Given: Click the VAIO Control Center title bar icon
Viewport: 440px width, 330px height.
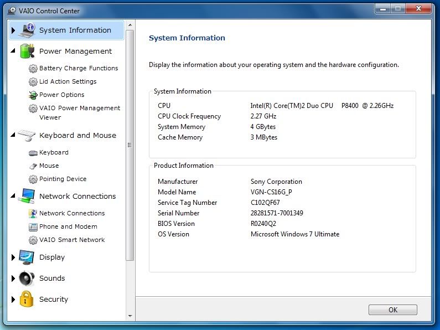Looking at the screenshot, I should tap(12, 11).
